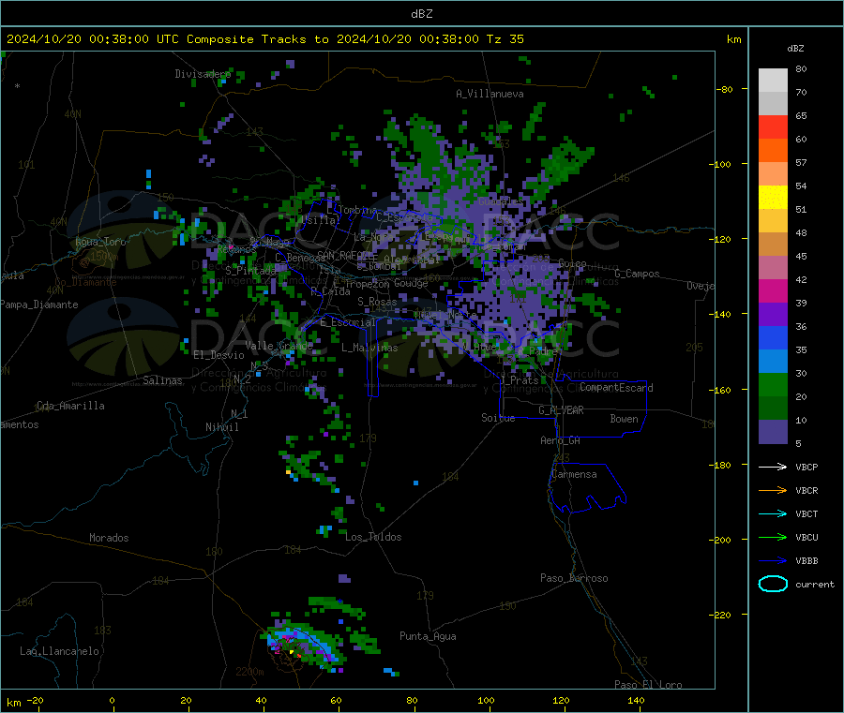
Task: Click the Lag.Llancanelo place label
Action: [x=59, y=651]
